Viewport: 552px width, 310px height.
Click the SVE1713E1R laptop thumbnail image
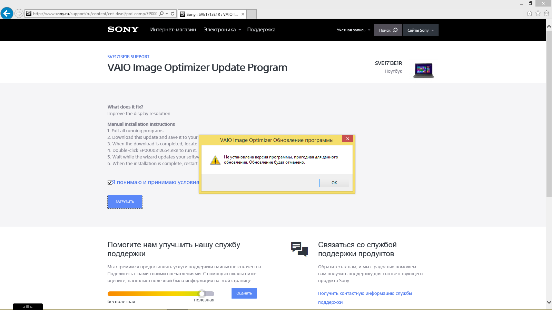click(424, 71)
